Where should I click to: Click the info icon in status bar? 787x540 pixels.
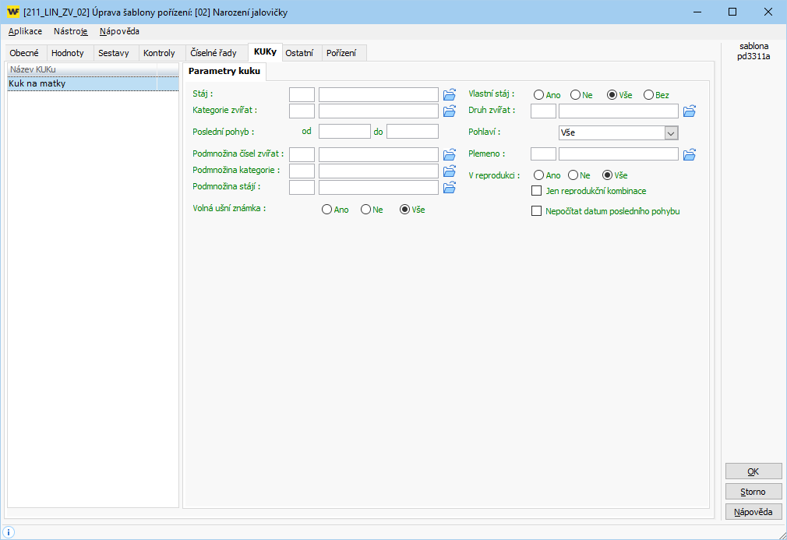pos(9,532)
